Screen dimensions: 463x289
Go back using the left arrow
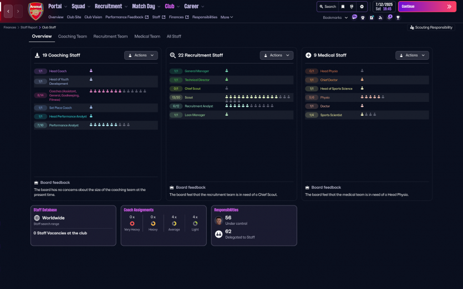coord(8,11)
